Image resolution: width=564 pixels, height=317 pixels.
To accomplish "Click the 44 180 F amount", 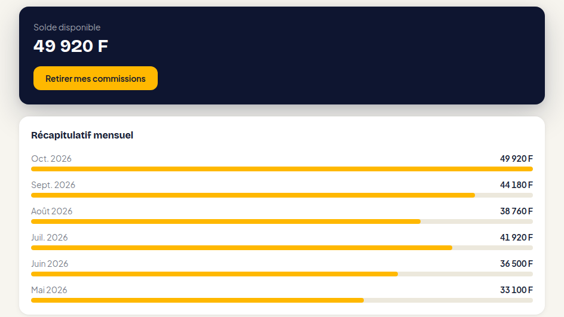I will (x=516, y=184).
